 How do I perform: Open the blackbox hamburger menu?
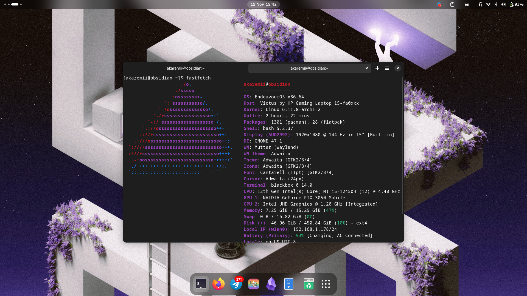[387, 68]
